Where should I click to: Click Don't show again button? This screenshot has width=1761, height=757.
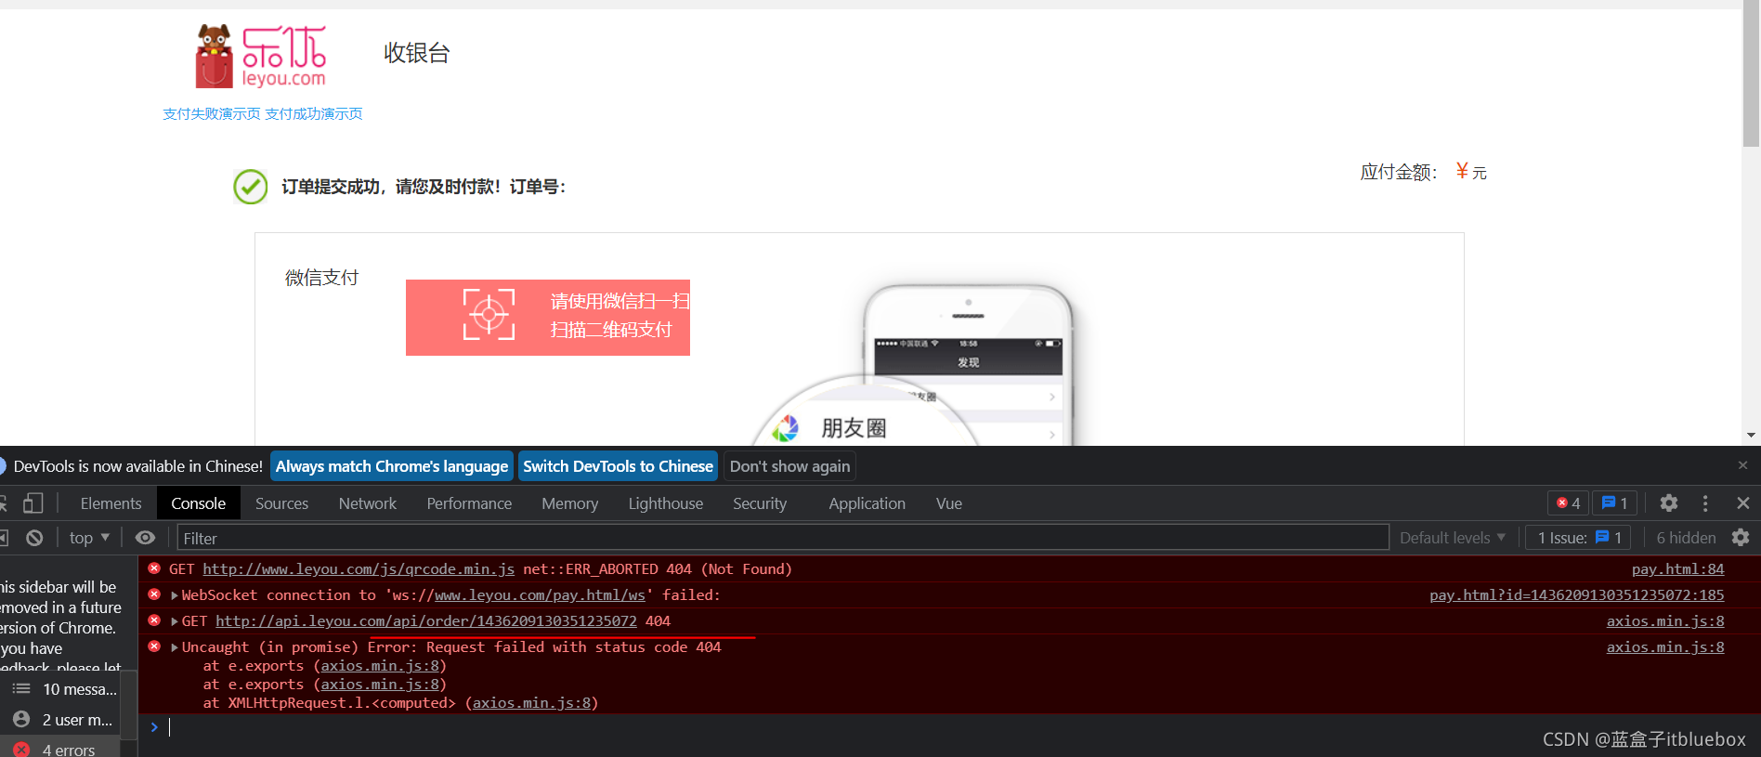[x=789, y=466]
